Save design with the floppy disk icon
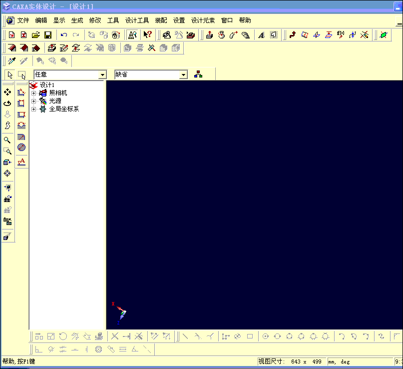 [48, 34]
